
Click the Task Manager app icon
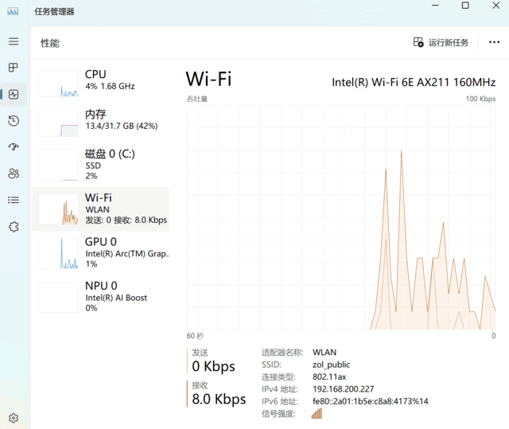(13, 12)
